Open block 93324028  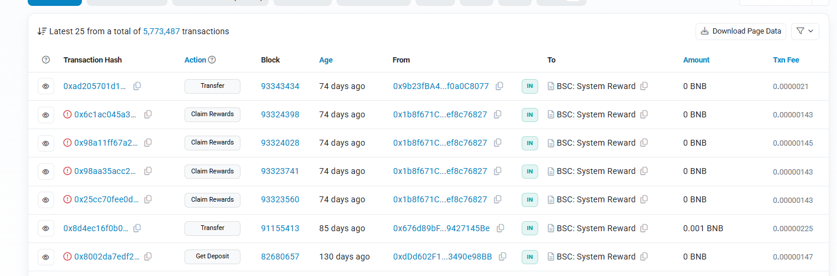[x=280, y=143]
